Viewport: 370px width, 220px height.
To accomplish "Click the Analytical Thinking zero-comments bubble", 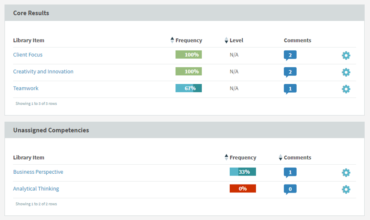I will (x=290, y=189).
